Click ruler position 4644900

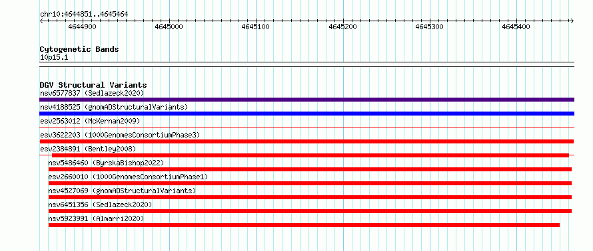click(82, 27)
